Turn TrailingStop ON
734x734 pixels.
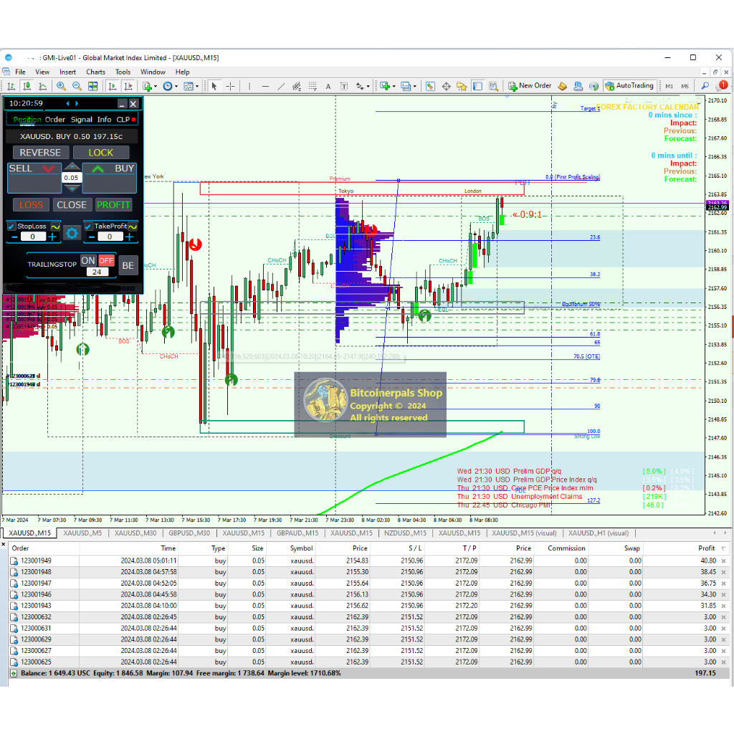coord(88,260)
